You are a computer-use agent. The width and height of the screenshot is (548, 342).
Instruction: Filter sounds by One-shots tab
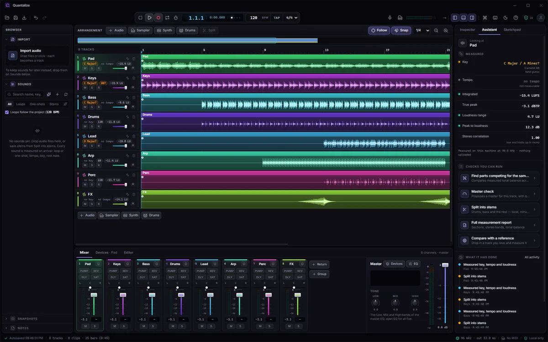(x=37, y=104)
